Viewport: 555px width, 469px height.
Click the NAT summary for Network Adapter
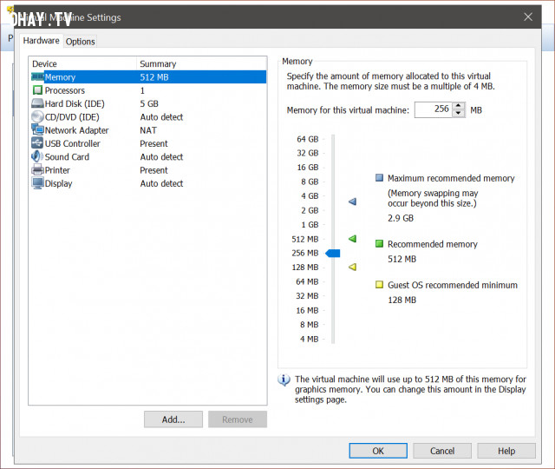pos(148,130)
